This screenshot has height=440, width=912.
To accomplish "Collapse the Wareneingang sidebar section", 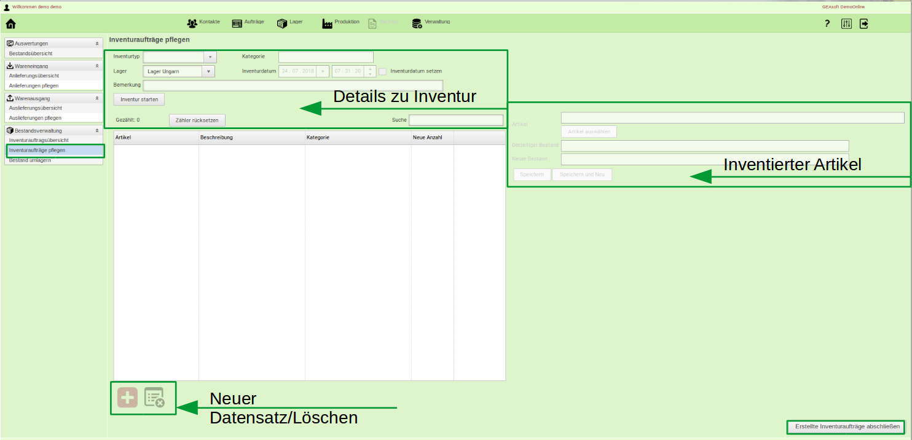I will pos(96,66).
